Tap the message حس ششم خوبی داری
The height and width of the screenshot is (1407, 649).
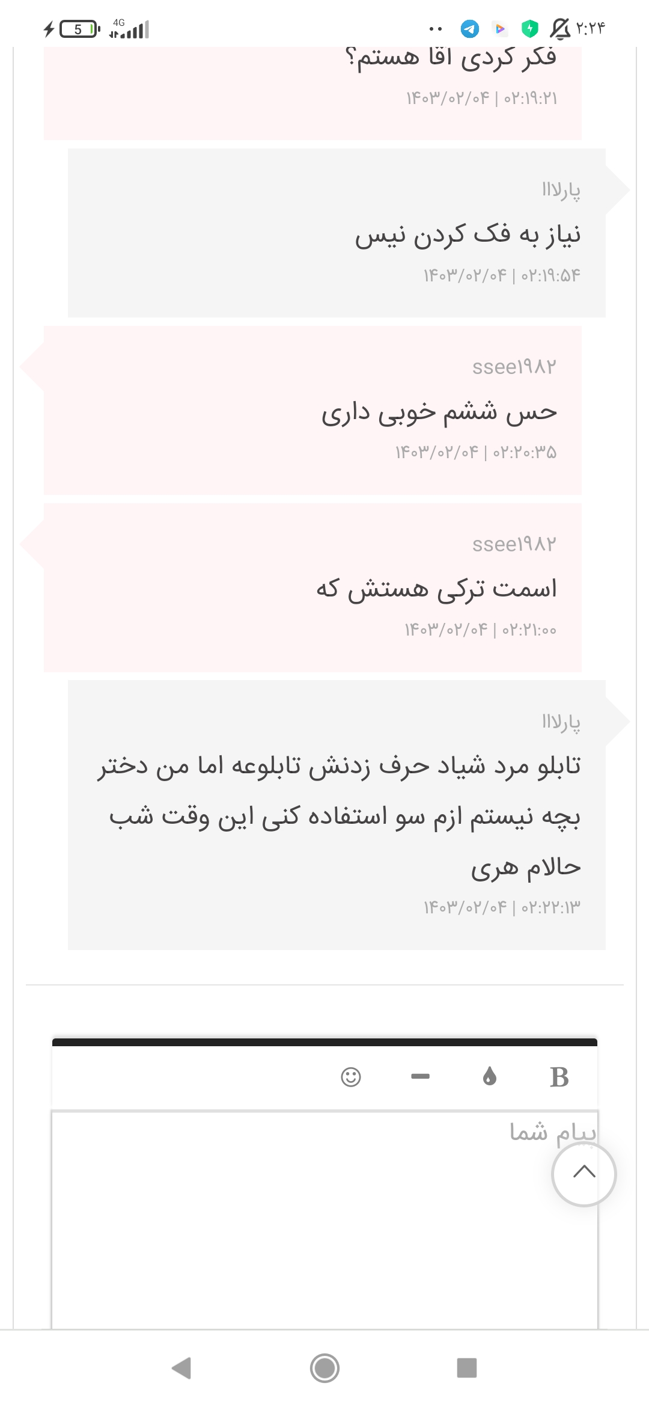click(439, 412)
